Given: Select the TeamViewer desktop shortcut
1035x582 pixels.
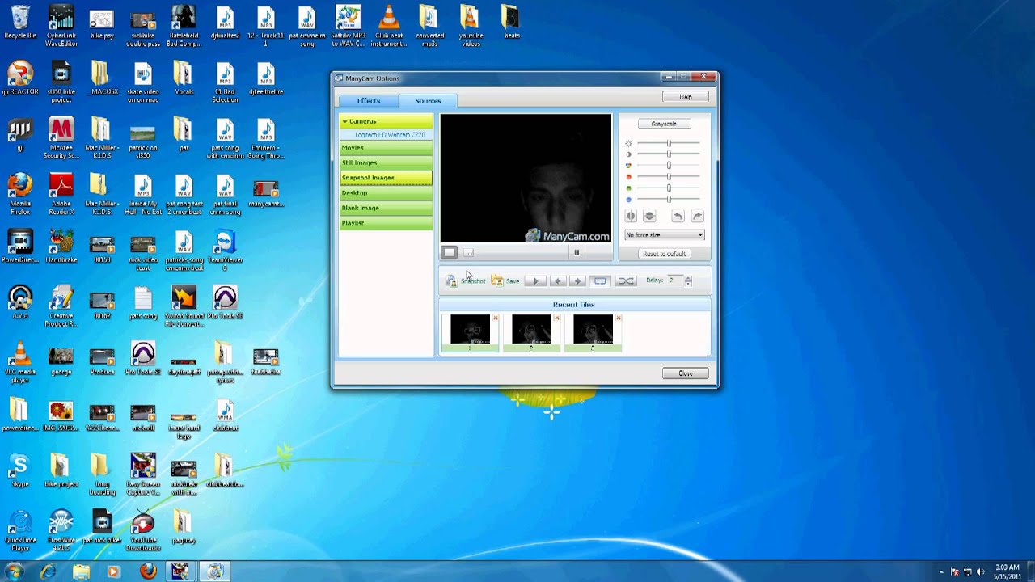Looking at the screenshot, I should (x=225, y=250).
